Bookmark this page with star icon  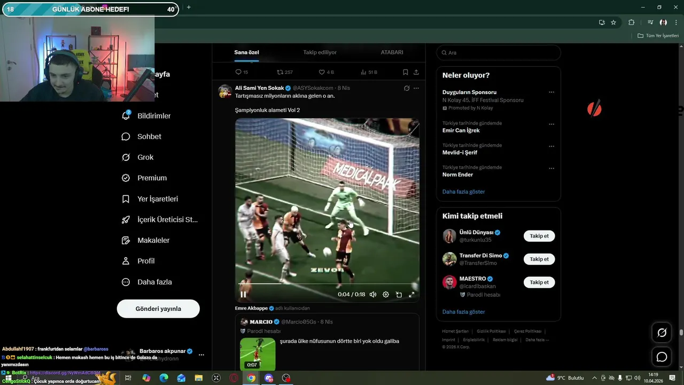(x=613, y=22)
